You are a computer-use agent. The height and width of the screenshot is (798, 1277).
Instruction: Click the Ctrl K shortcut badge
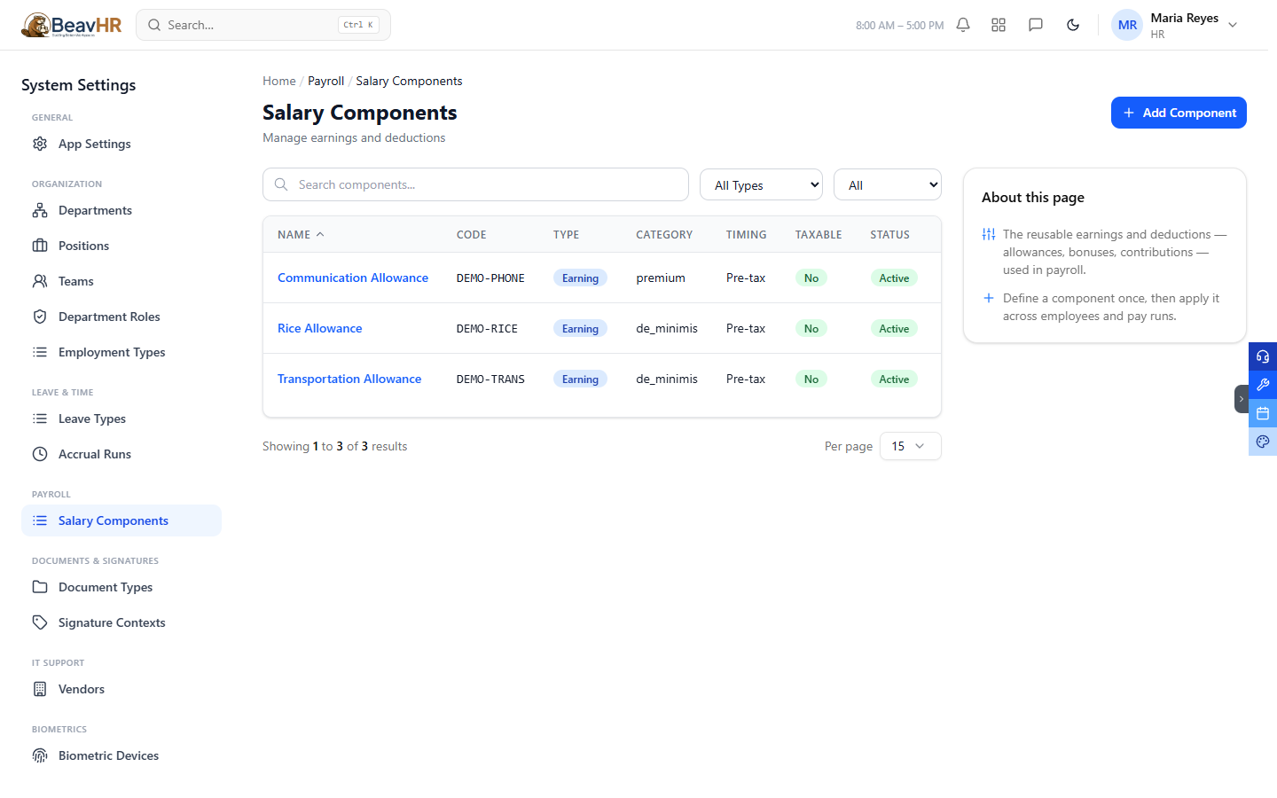(358, 25)
